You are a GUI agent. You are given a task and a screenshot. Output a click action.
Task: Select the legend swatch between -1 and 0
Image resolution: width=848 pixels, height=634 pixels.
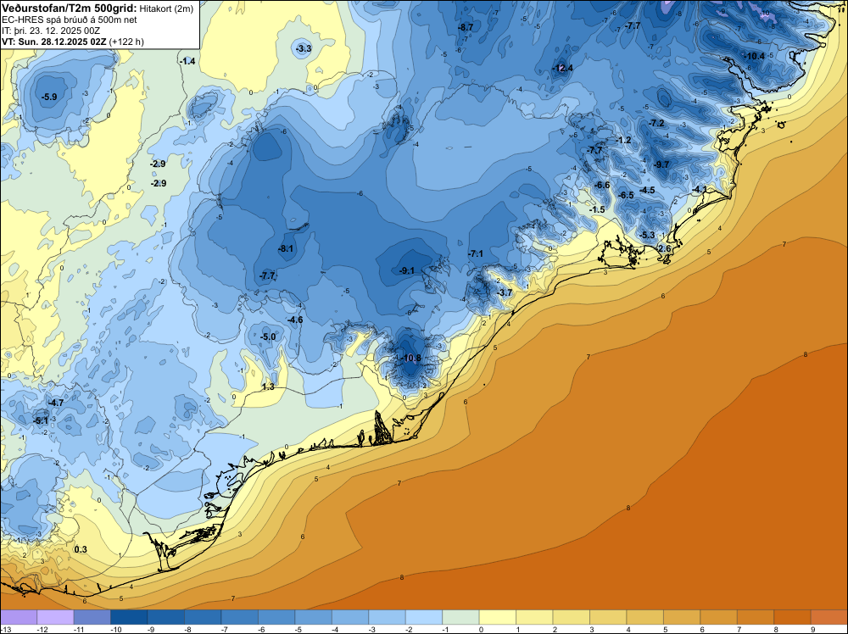pyautogui.click(x=460, y=617)
